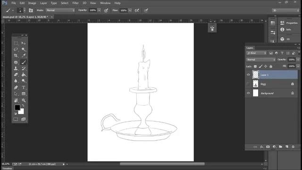Toggle Quick Mask mode
Viewport: 302px width, 170px height.
[16, 119]
